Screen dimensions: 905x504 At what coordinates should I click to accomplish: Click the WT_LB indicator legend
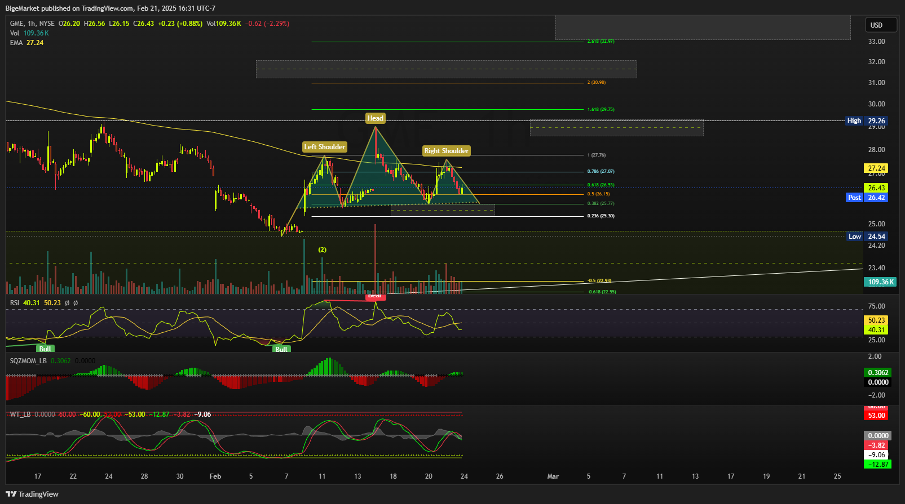[20, 414]
